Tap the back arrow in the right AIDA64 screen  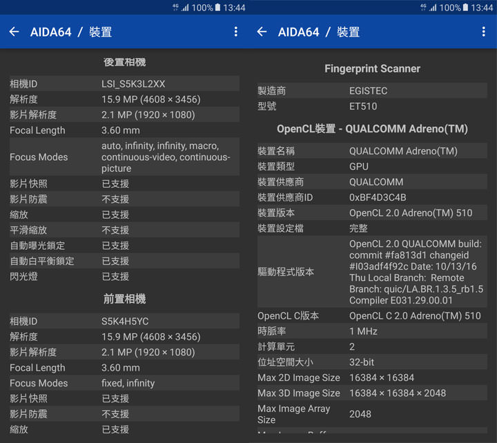(262, 32)
